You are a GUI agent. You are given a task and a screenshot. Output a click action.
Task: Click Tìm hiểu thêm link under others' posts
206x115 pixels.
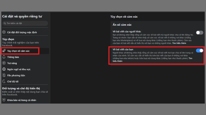pyautogui.click(x=179, y=43)
